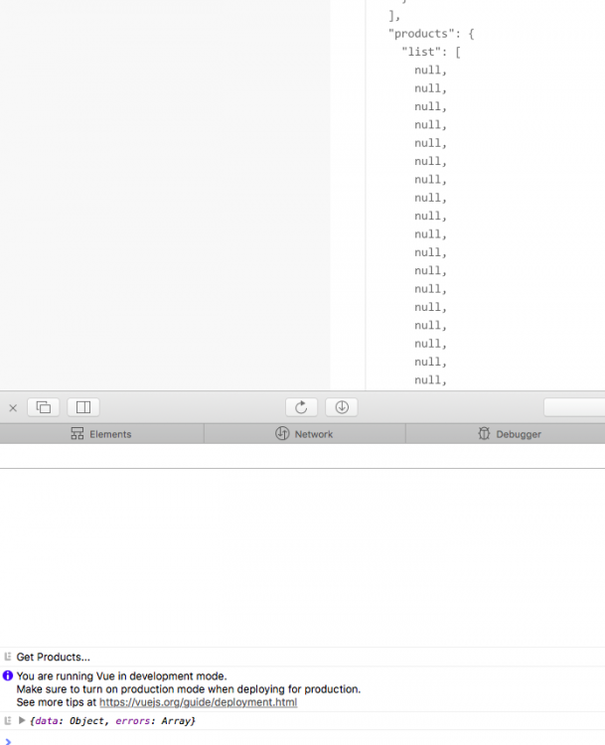Click the info icon beside Vue message
Image resolution: width=605 pixels, height=745 pixels.
click(x=8, y=675)
